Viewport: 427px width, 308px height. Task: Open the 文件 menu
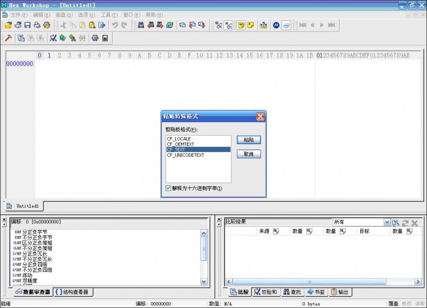(x=19, y=15)
